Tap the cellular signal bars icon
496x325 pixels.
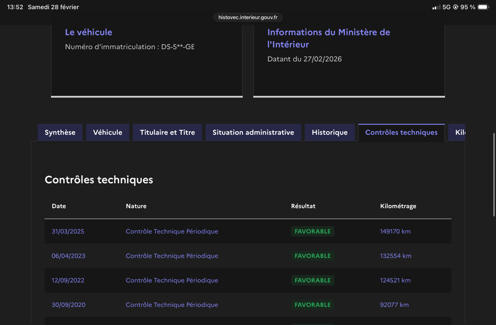(x=436, y=7)
